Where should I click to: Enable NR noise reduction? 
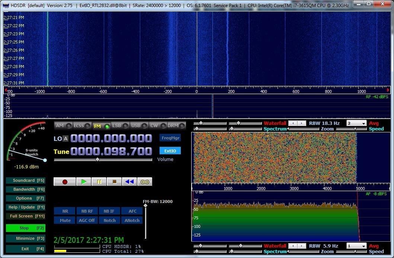pyautogui.click(x=65, y=211)
